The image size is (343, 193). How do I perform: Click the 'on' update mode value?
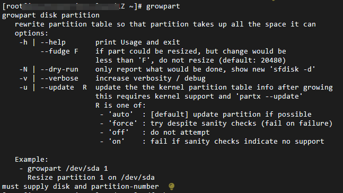pyautogui.click(x=117, y=142)
